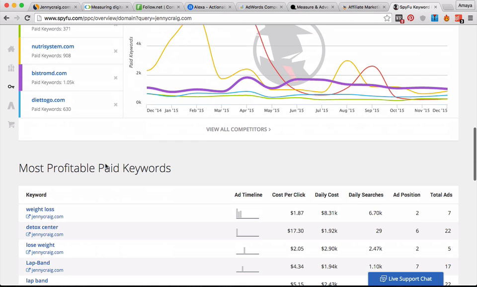Screen dimensions: 477x287
Task: Close the SpyFu Keyword browser tab
Action: (435, 7)
